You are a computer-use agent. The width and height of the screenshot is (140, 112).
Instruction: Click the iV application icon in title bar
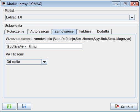coord(4,4)
